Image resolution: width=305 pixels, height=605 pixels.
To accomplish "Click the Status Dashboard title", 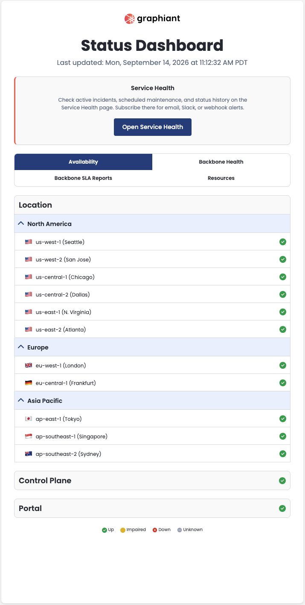I will click(152, 45).
